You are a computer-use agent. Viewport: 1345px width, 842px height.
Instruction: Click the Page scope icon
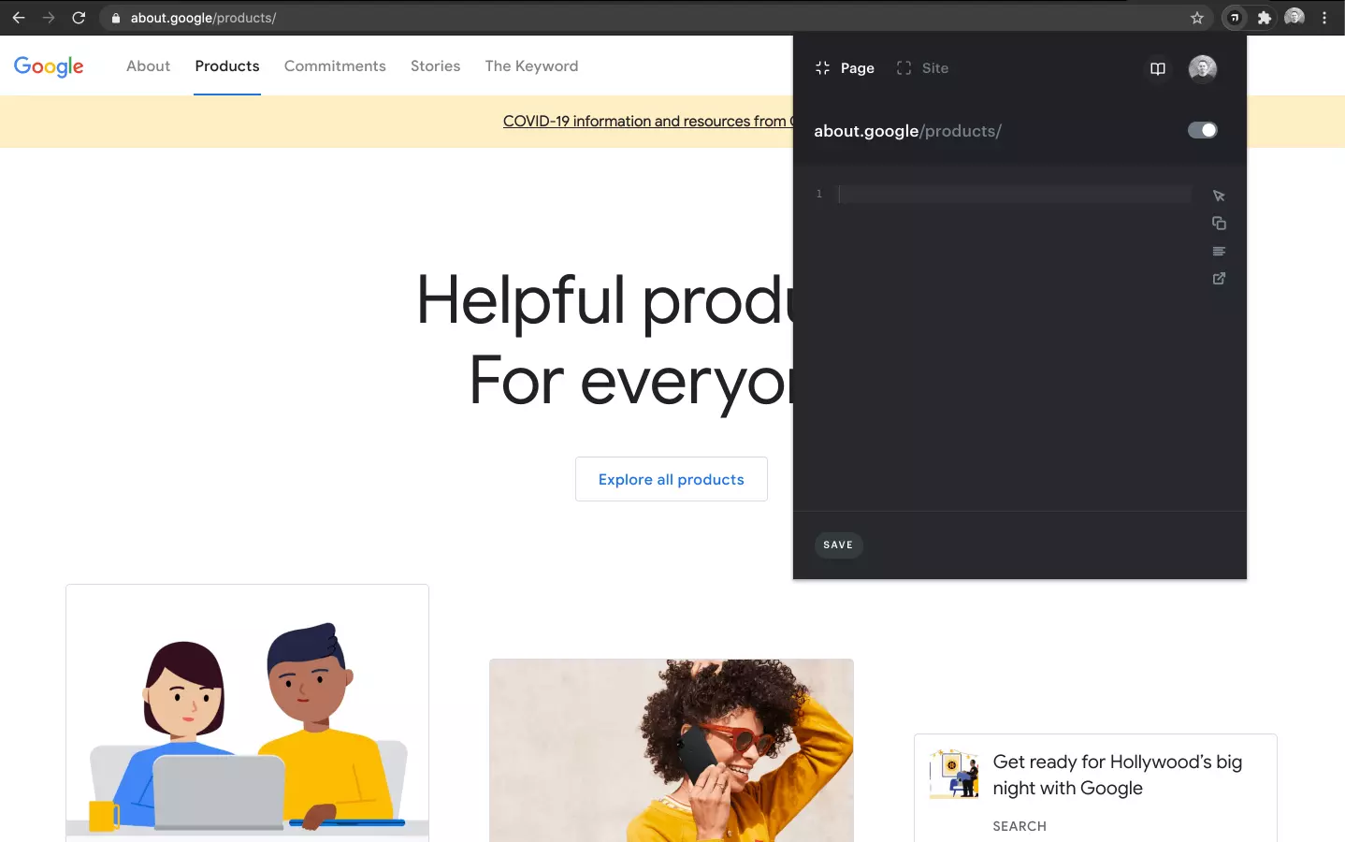pos(821,67)
